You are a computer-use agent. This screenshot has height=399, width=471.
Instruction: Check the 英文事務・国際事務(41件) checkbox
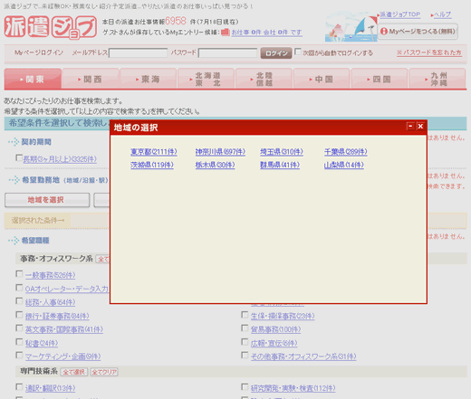pos(19,328)
